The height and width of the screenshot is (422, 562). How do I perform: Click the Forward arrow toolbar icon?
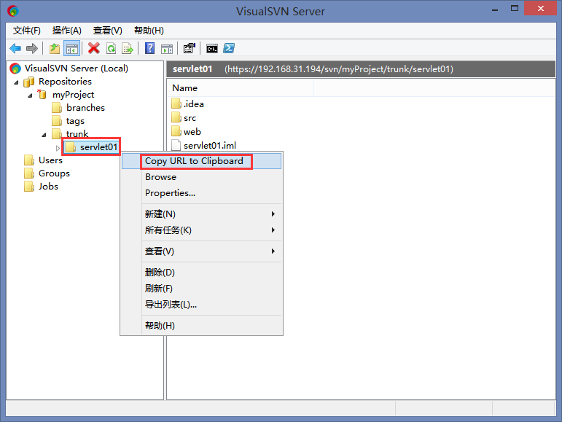(32, 48)
